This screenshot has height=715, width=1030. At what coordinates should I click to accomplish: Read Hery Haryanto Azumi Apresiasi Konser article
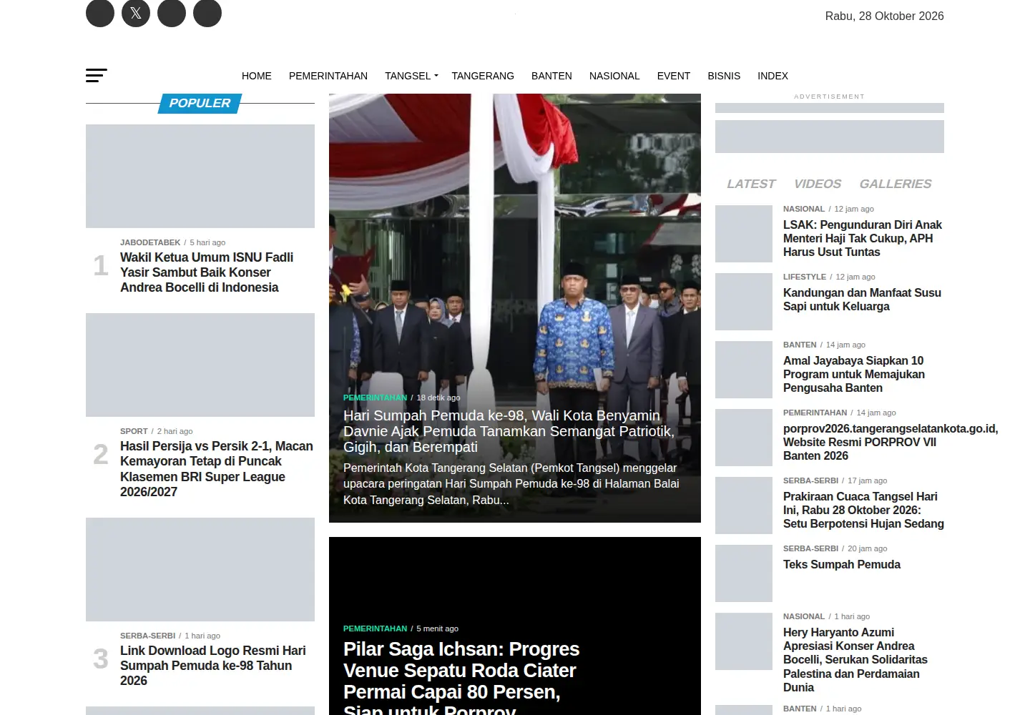point(855,660)
